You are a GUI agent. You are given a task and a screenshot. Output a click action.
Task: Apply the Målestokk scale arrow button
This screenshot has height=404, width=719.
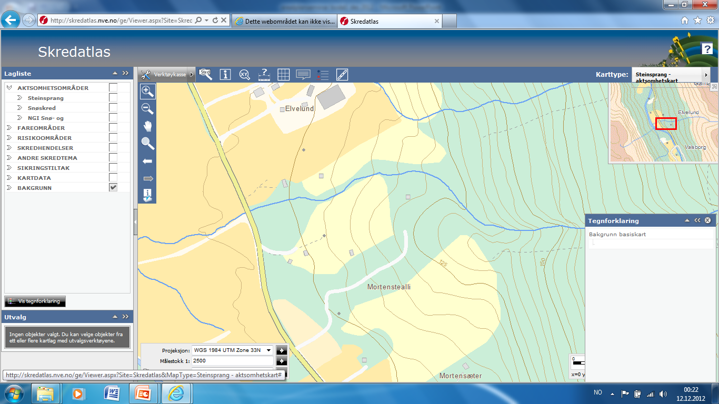[282, 361]
